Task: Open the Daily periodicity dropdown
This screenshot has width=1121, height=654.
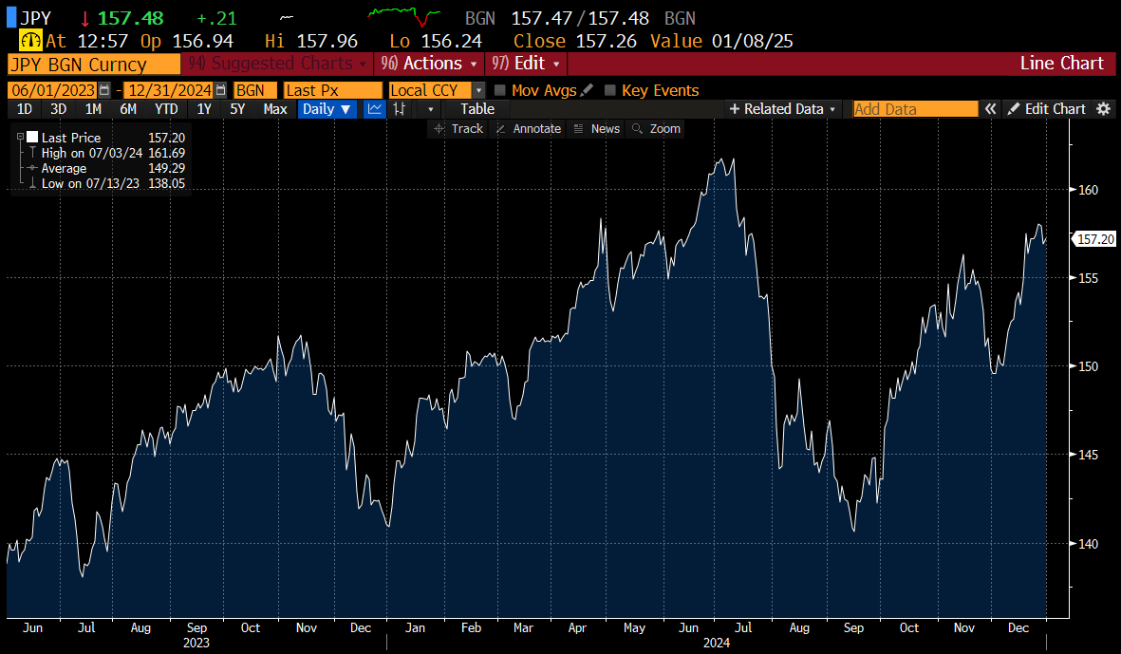Action: tap(326, 109)
